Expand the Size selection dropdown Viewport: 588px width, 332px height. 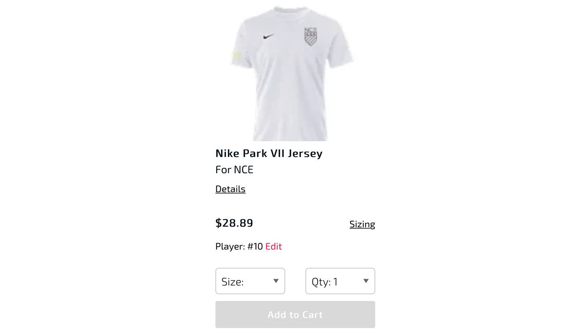[x=250, y=281]
